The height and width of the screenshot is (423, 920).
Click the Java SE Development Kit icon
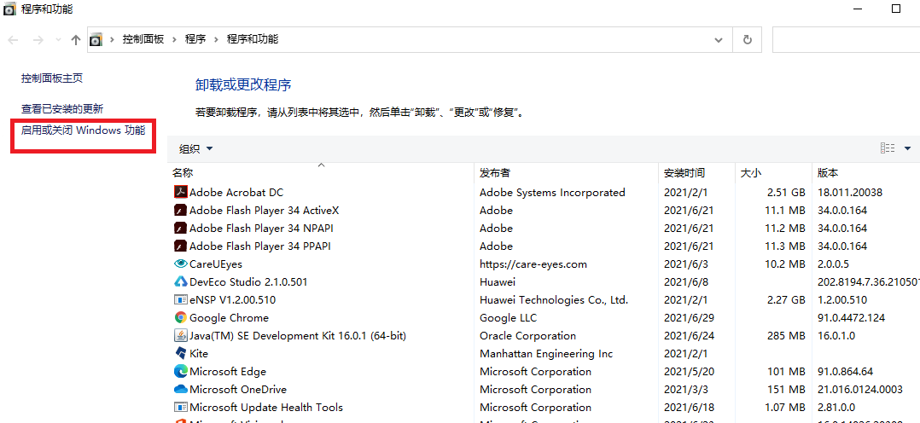pos(180,336)
